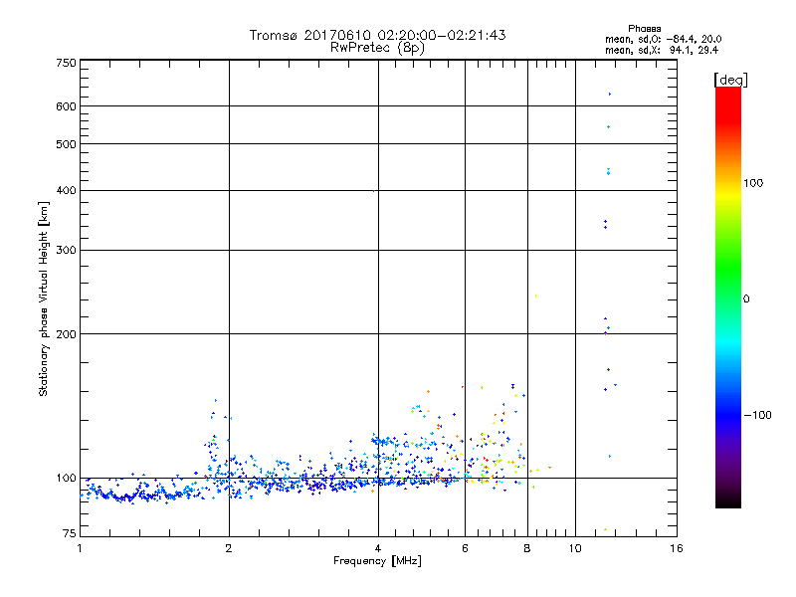Click the x-axis '2' label

click(229, 548)
